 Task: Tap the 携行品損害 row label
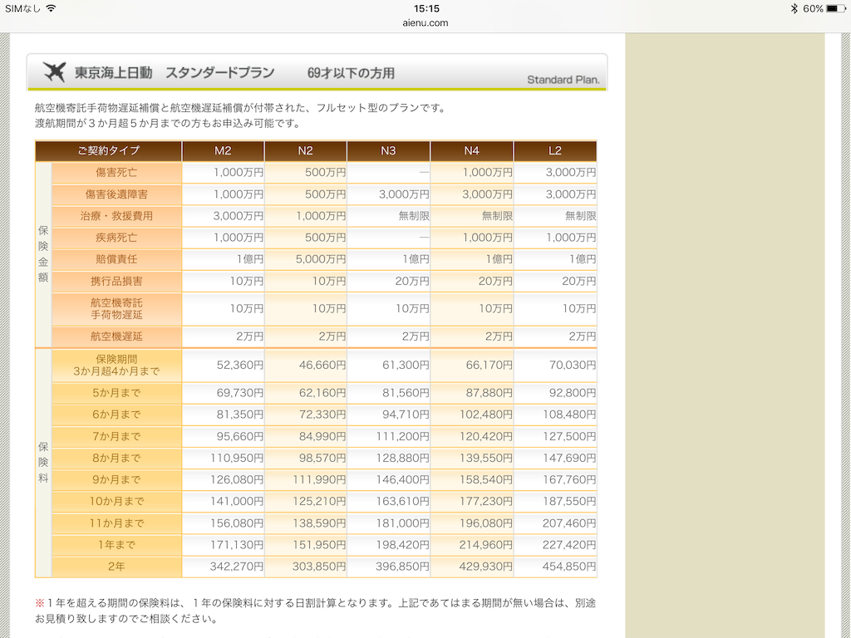[x=116, y=281]
